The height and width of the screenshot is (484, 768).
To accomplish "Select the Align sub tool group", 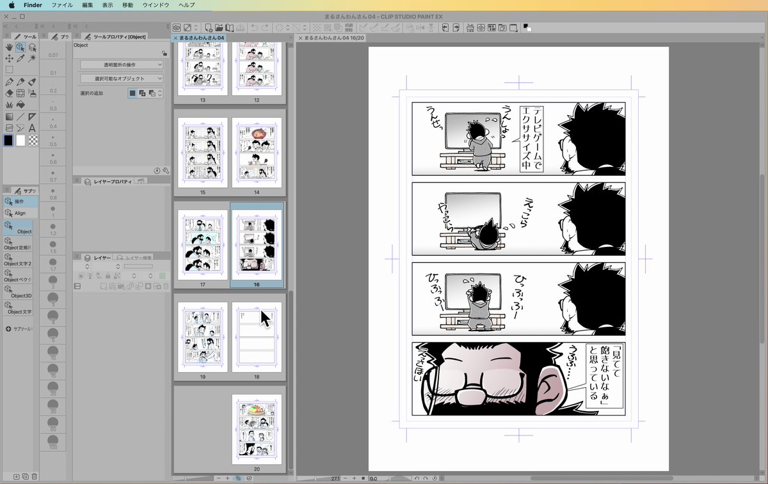I will pos(20,213).
